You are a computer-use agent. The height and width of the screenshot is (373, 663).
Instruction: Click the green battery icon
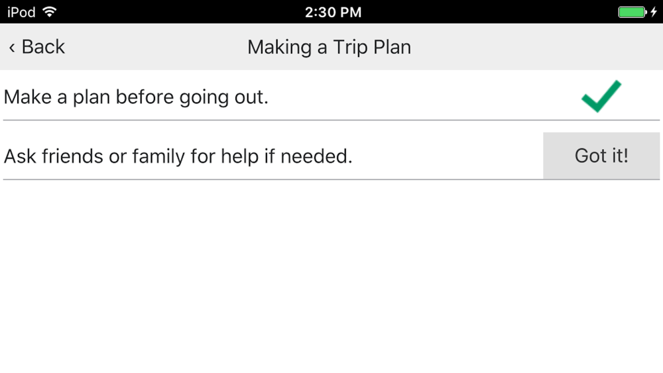pyautogui.click(x=632, y=12)
